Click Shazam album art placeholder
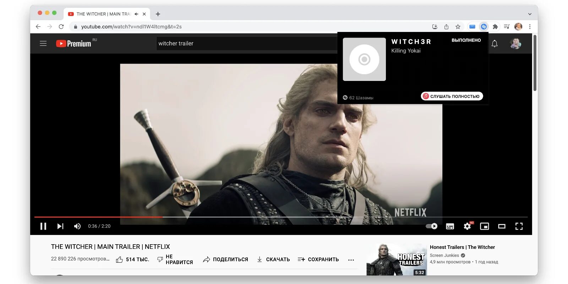Image resolution: width=568 pixels, height=284 pixels. [x=364, y=59]
